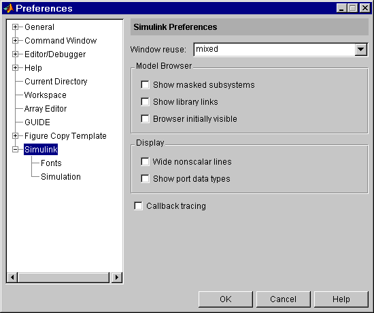Select Fonts under Simulink
Viewport: 374px width, 313px height.
coord(51,163)
